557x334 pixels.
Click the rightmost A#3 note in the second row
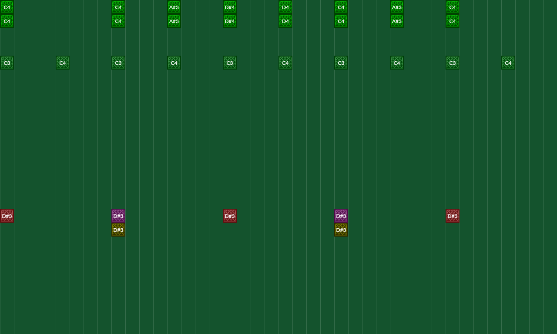396,21
